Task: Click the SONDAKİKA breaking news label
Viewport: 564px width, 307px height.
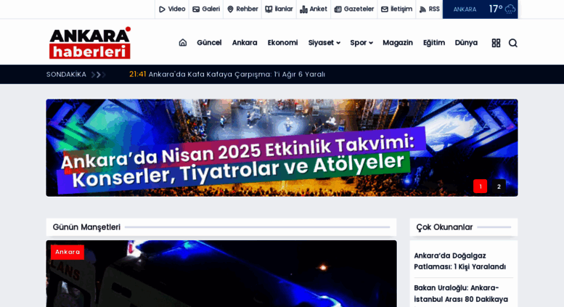Action: pos(66,75)
